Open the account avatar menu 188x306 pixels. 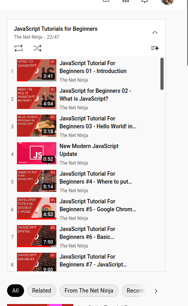[x=168, y=2]
